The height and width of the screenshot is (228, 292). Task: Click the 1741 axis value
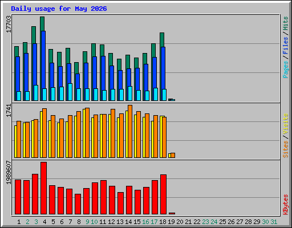pos(9,111)
